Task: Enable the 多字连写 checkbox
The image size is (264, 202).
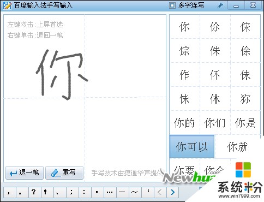Action: tap(172, 5)
